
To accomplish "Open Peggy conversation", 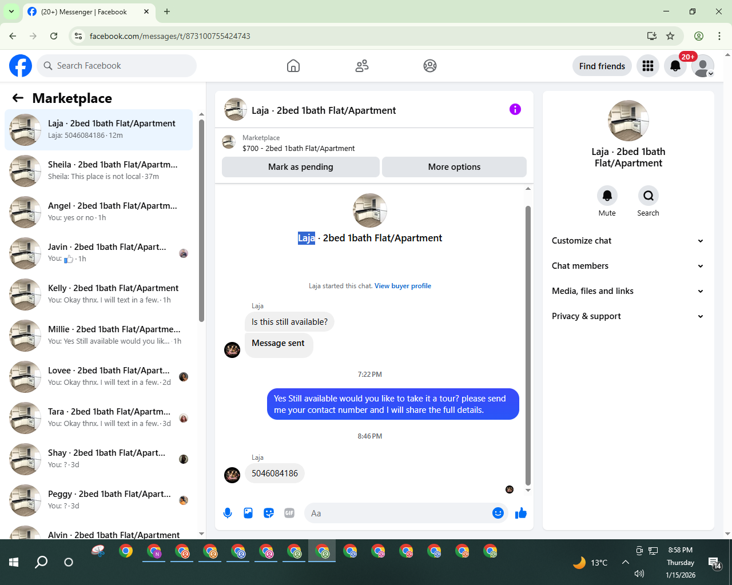I will 98,500.
